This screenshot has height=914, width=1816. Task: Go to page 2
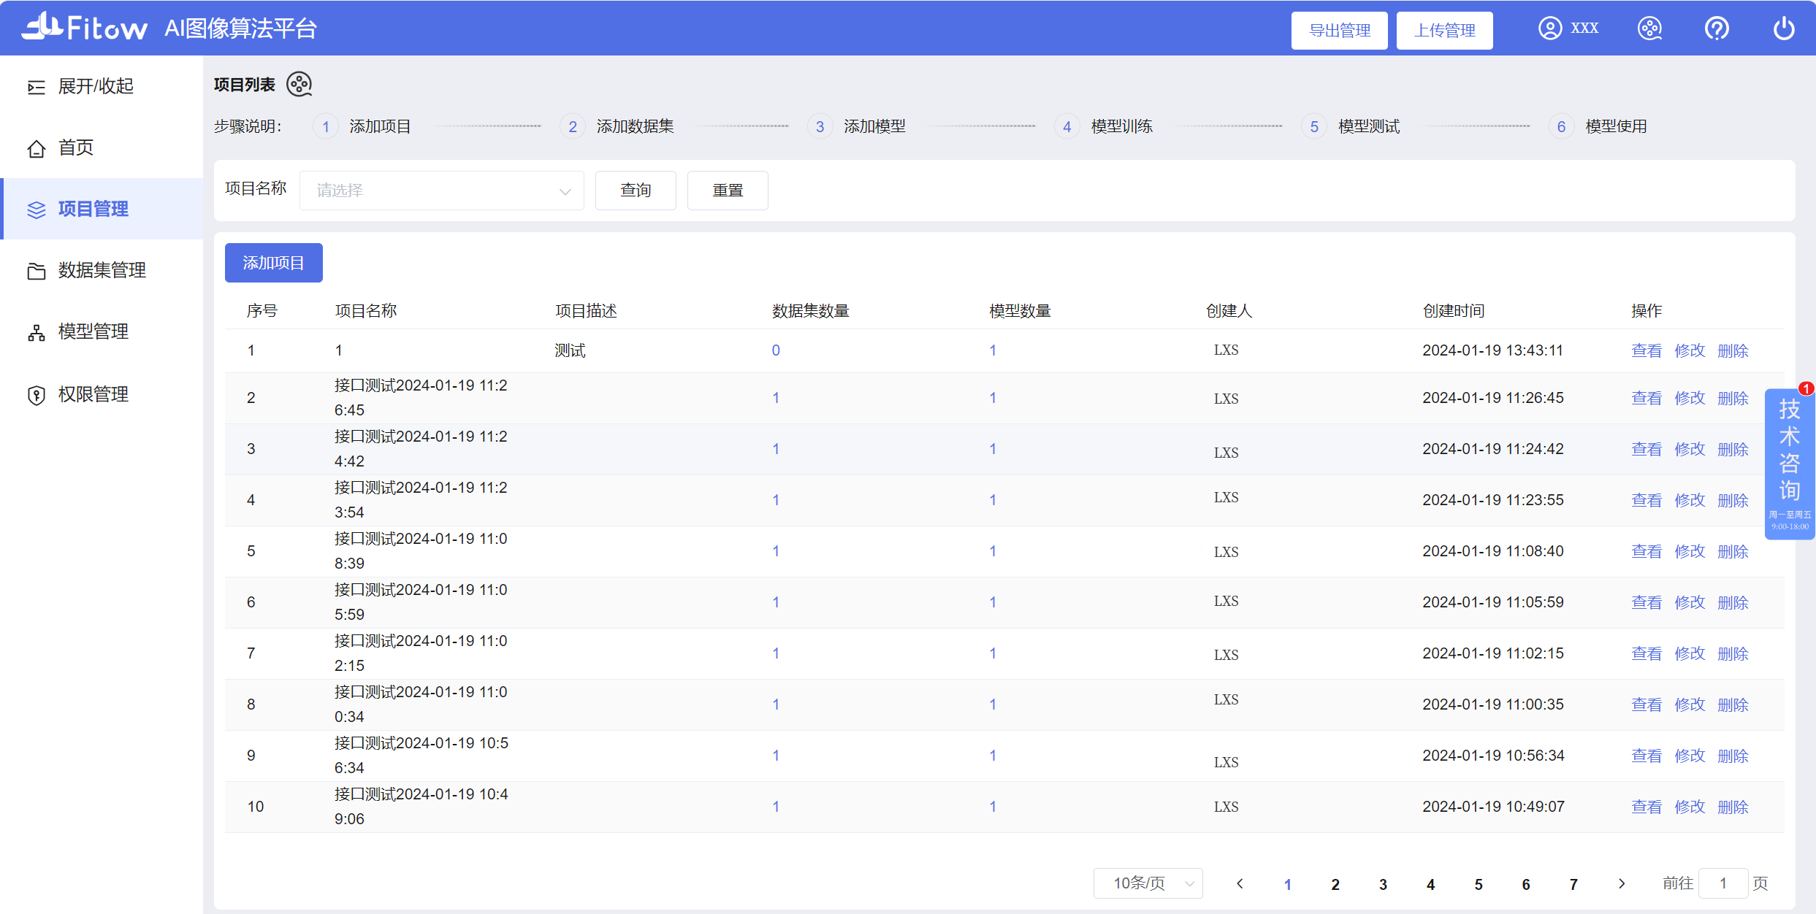coord(1335,884)
